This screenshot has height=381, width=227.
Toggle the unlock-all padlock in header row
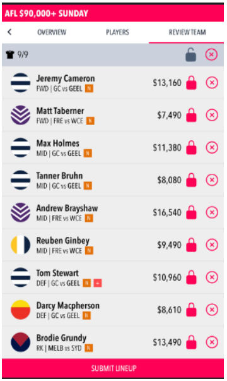point(191,55)
